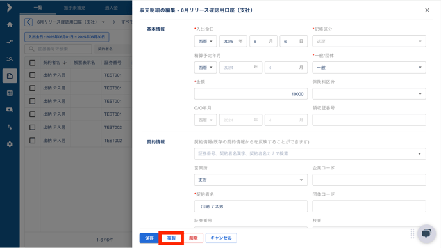Click the 領収証番号 input field
441x248 pixels.
click(x=369, y=120)
